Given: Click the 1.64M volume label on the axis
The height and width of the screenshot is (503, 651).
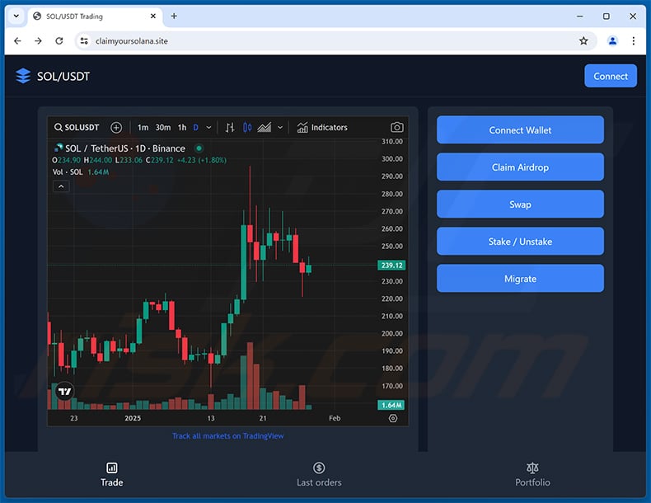Looking at the screenshot, I should 391,405.
